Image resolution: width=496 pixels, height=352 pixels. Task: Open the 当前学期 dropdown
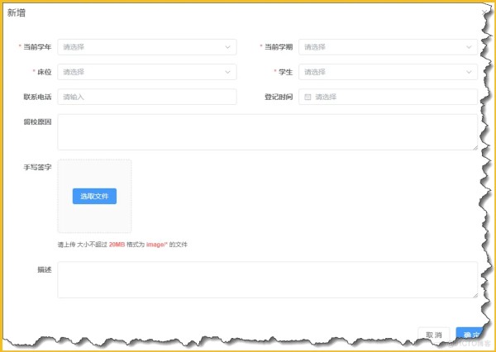pos(388,47)
